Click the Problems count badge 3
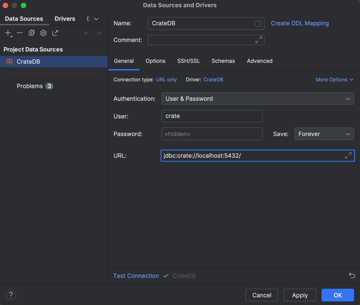The height and width of the screenshot is (305, 360). [49, 86]
